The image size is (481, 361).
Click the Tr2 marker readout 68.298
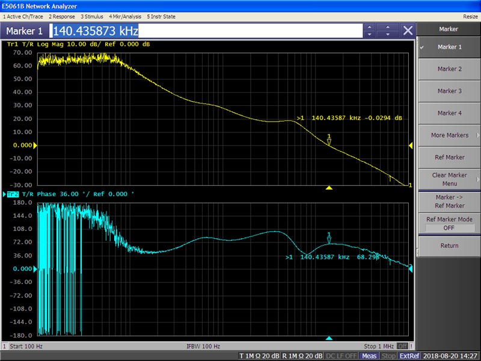coord(332,258)
